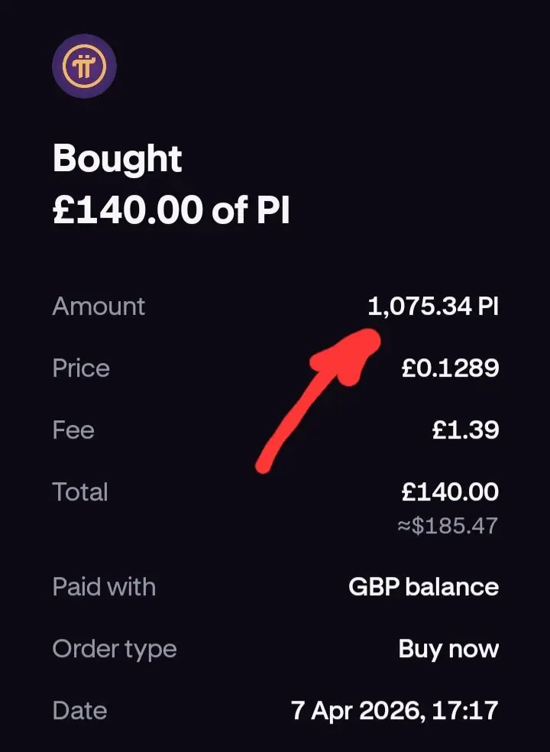The width and height of the screenshot is (550, 752).
Task: Tap the 'GBP balance' payment method
Action: coord(423,587)
